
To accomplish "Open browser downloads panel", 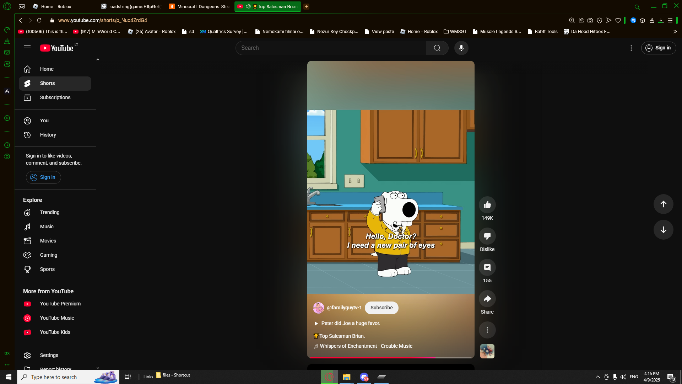I will 661,20.
